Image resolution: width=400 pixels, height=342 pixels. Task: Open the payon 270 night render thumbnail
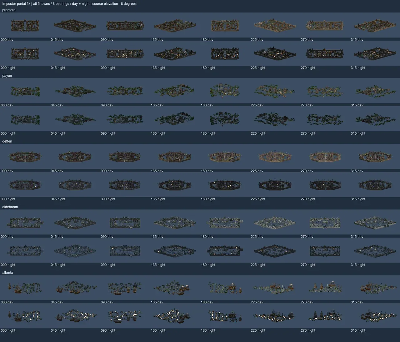coord(325,119)
